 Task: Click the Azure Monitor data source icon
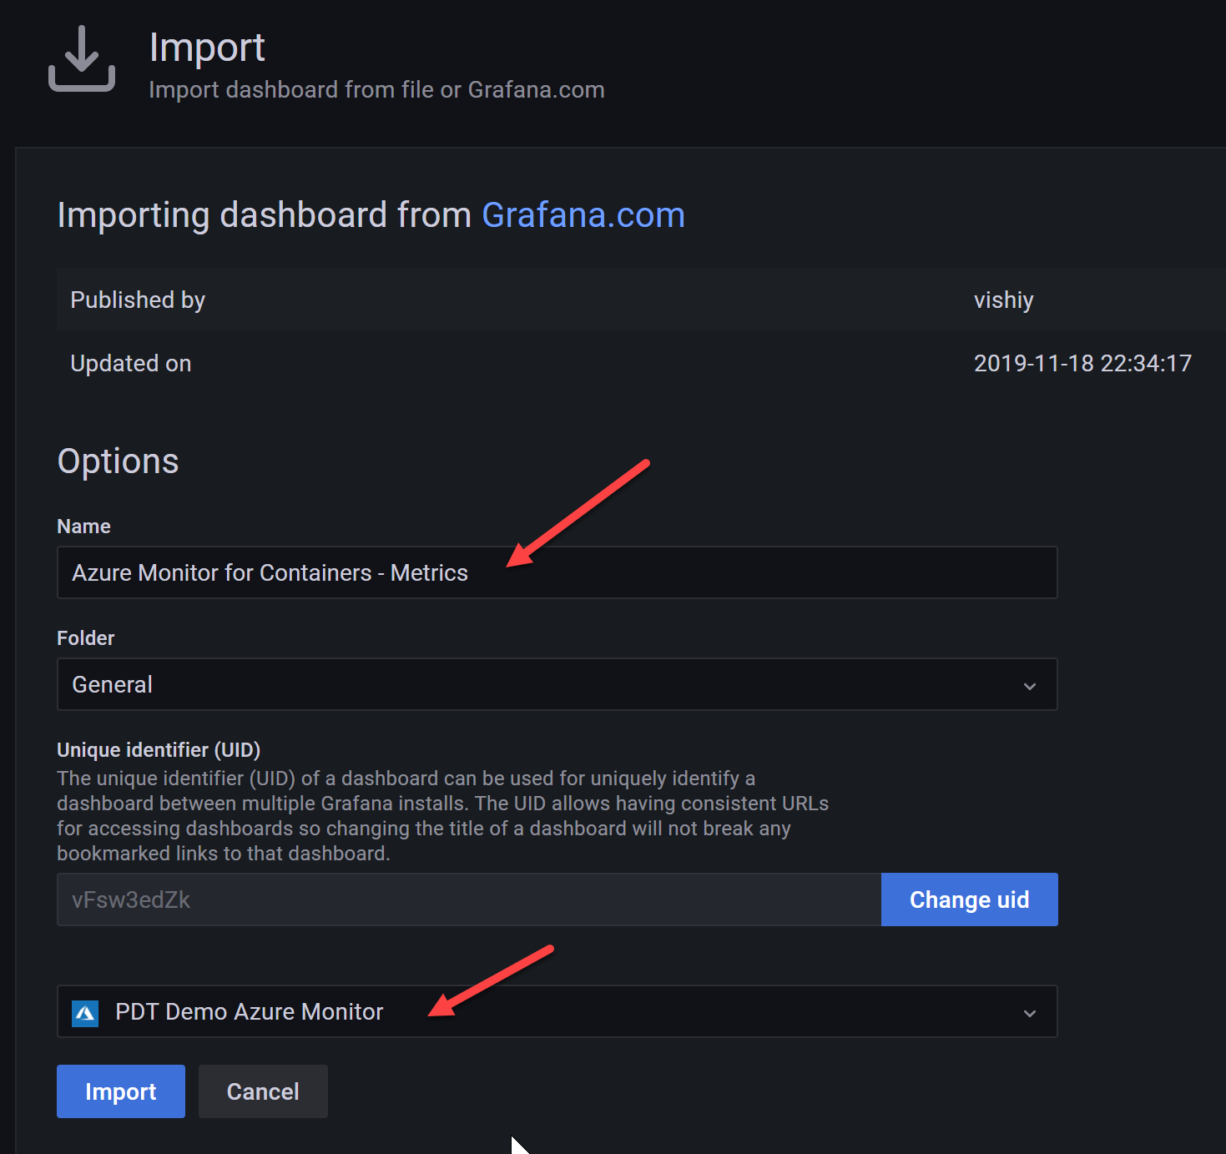pyautogui.click(x=85, y=1013)
